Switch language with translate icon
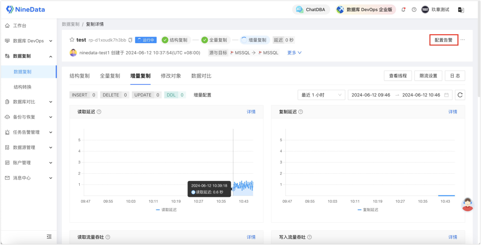Image resolution: width=481 pixels, height=245 pixels. click(461, 10)
